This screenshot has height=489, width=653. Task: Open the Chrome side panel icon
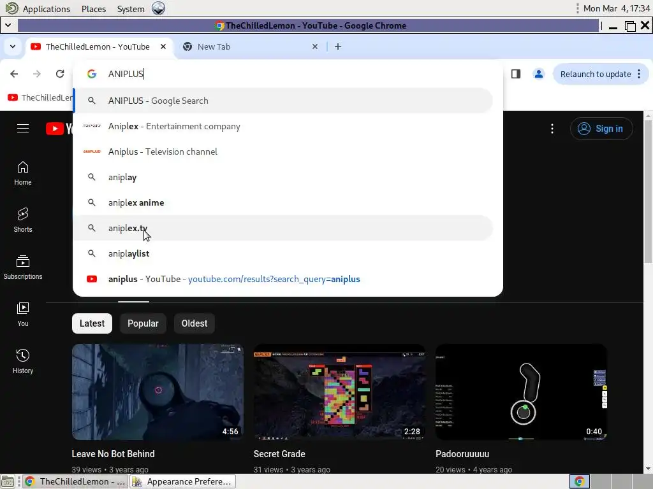pos(515,74)
